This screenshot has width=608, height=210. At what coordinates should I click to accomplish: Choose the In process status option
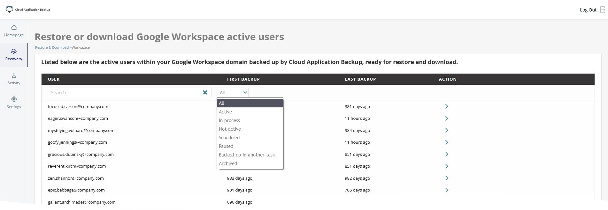click(x=250, y=120)
